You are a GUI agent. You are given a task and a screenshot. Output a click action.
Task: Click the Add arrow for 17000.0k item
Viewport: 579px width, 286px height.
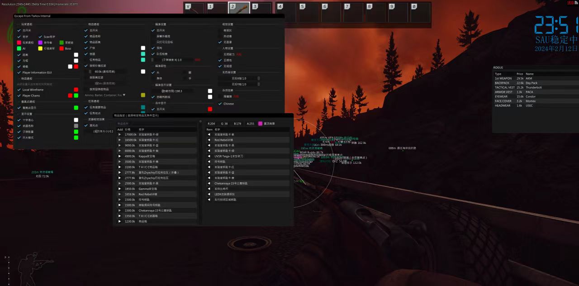coord(119,134)
